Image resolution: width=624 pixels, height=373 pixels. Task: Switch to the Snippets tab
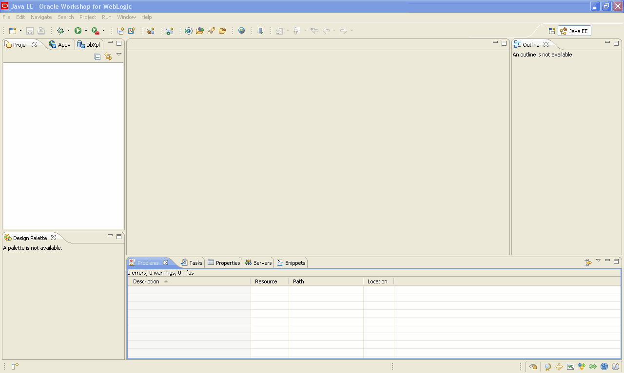click(x=291, y=263)
